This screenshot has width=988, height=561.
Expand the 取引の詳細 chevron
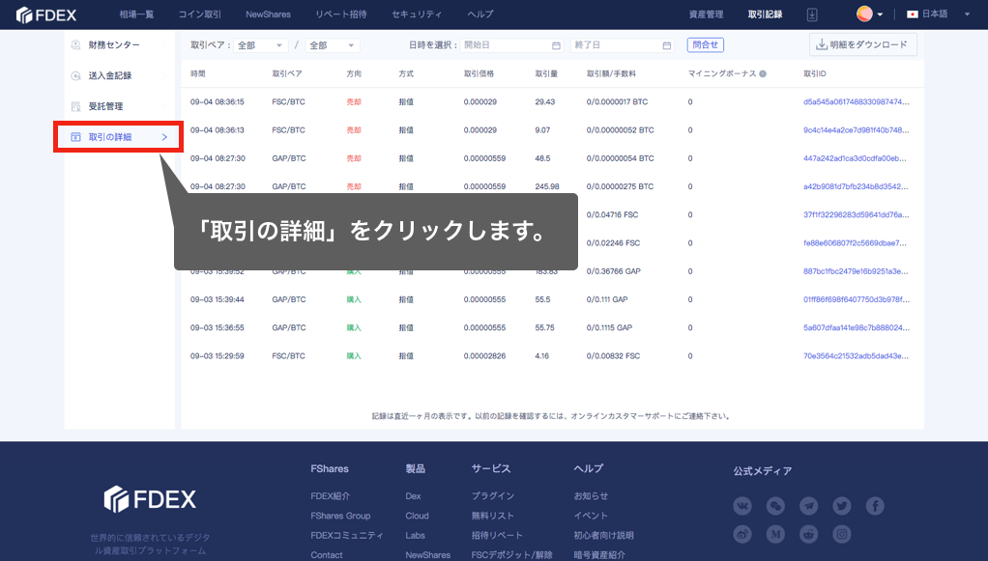click(x=164, y=137)
